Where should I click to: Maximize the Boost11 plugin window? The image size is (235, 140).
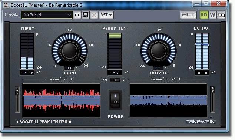pyautogui.click(x=206, y=4)
